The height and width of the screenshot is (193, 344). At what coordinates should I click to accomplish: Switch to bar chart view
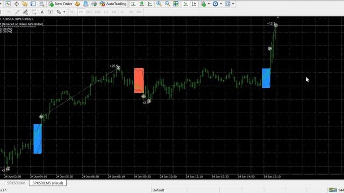pos(133,4)
